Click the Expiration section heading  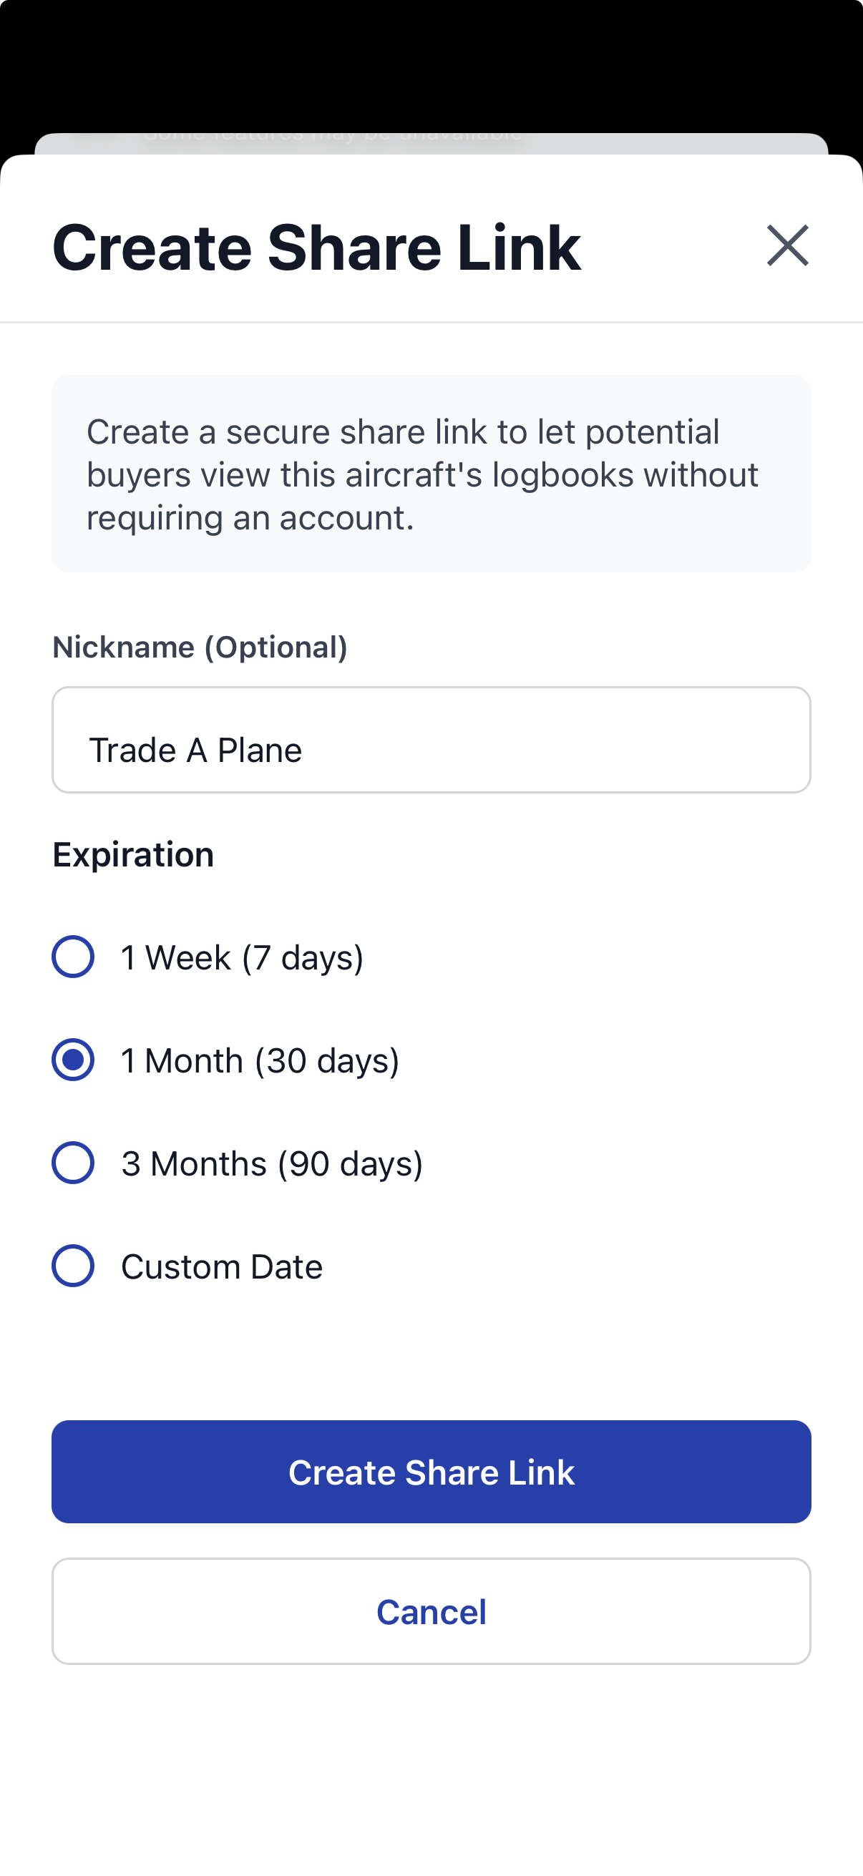[133, 855]
